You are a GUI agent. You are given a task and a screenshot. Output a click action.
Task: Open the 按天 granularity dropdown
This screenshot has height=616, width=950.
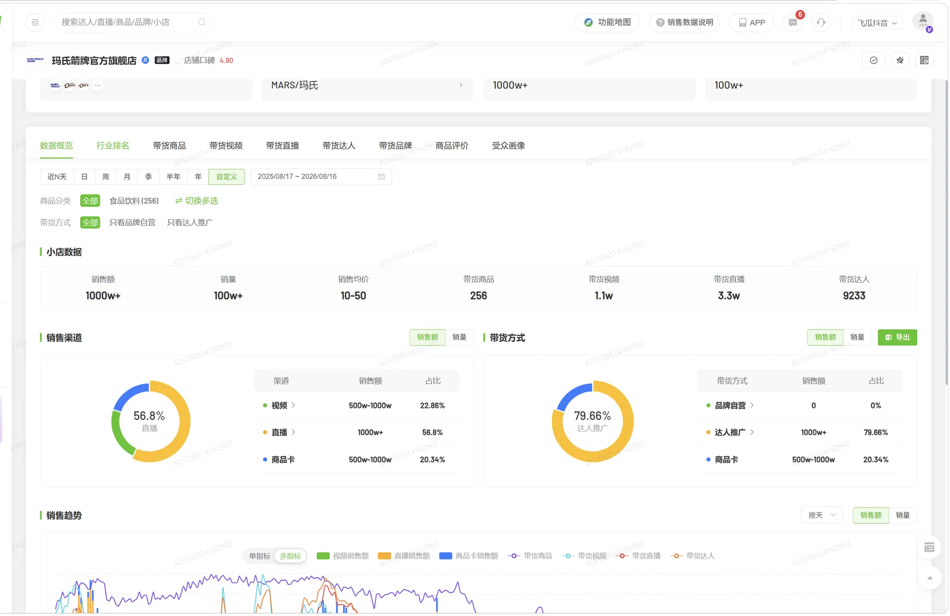[822, 515]
